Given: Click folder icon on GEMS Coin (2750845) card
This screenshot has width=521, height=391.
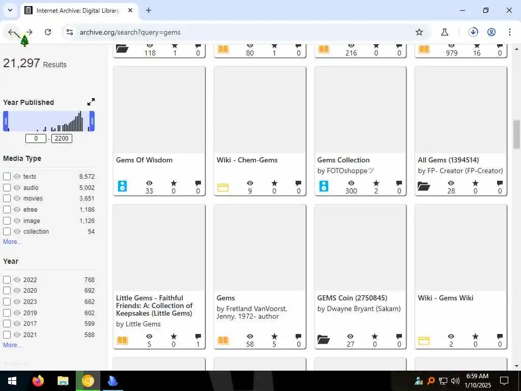Looking at the screenshot, I should (323, 340).
